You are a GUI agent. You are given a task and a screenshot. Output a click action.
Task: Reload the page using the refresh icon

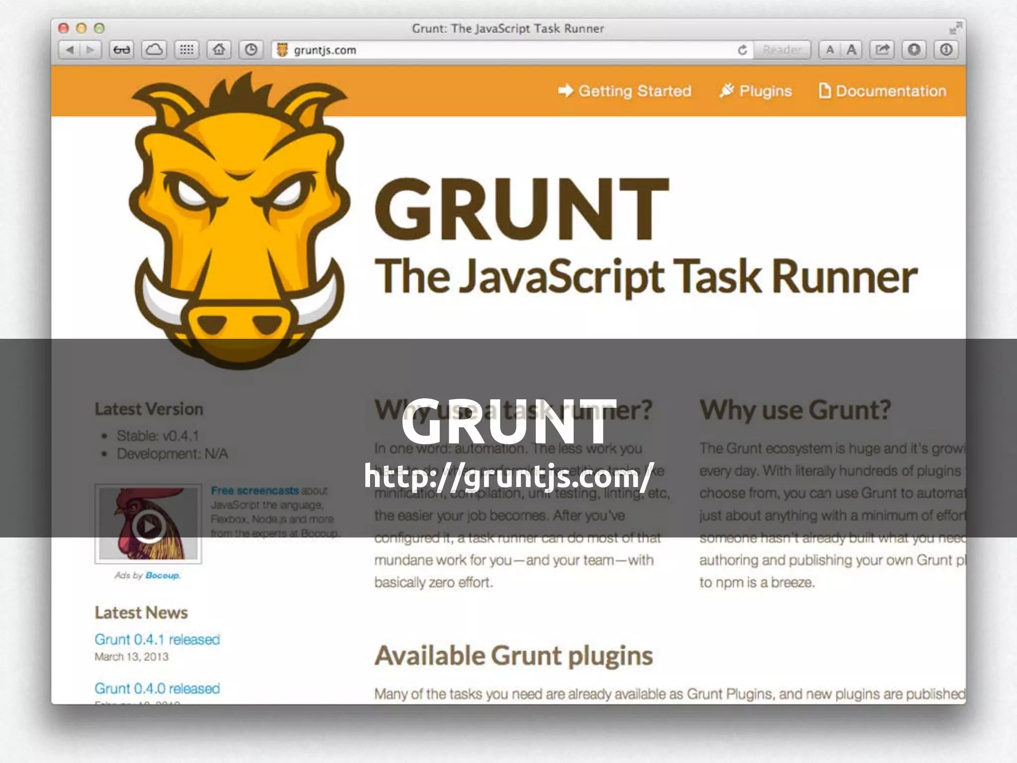(742, 50)
